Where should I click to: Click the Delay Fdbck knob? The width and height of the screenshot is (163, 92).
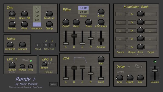click(130, 78)
